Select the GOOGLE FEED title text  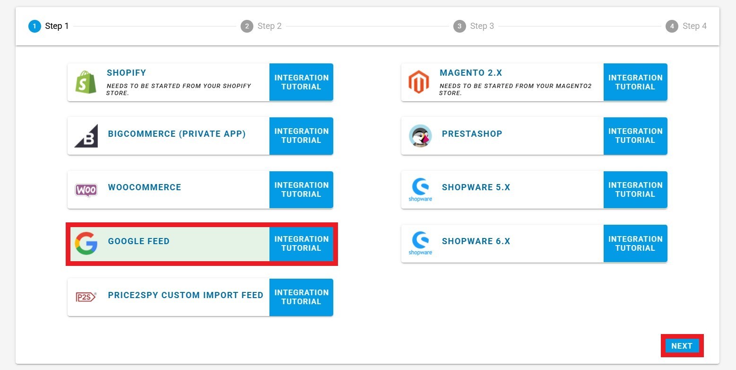click(139, 241)
